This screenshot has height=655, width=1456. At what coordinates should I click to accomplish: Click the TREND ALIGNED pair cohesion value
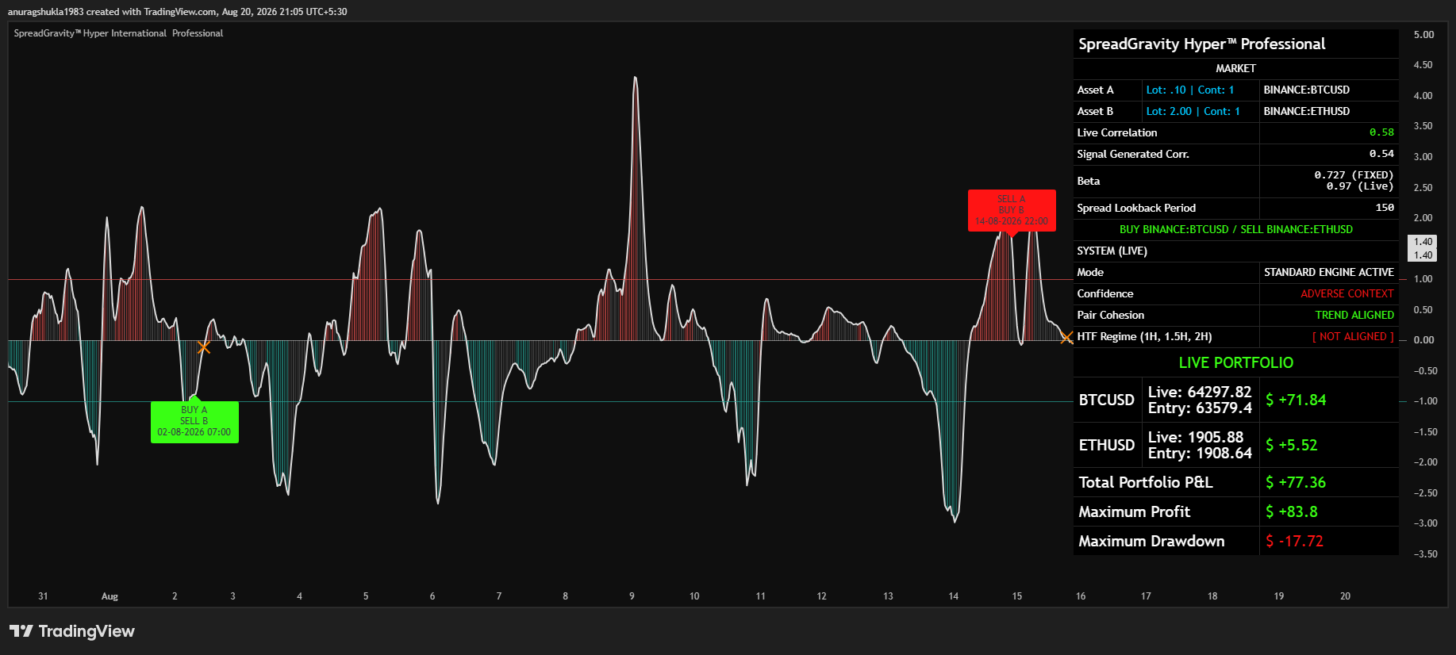click(1354, 316)
